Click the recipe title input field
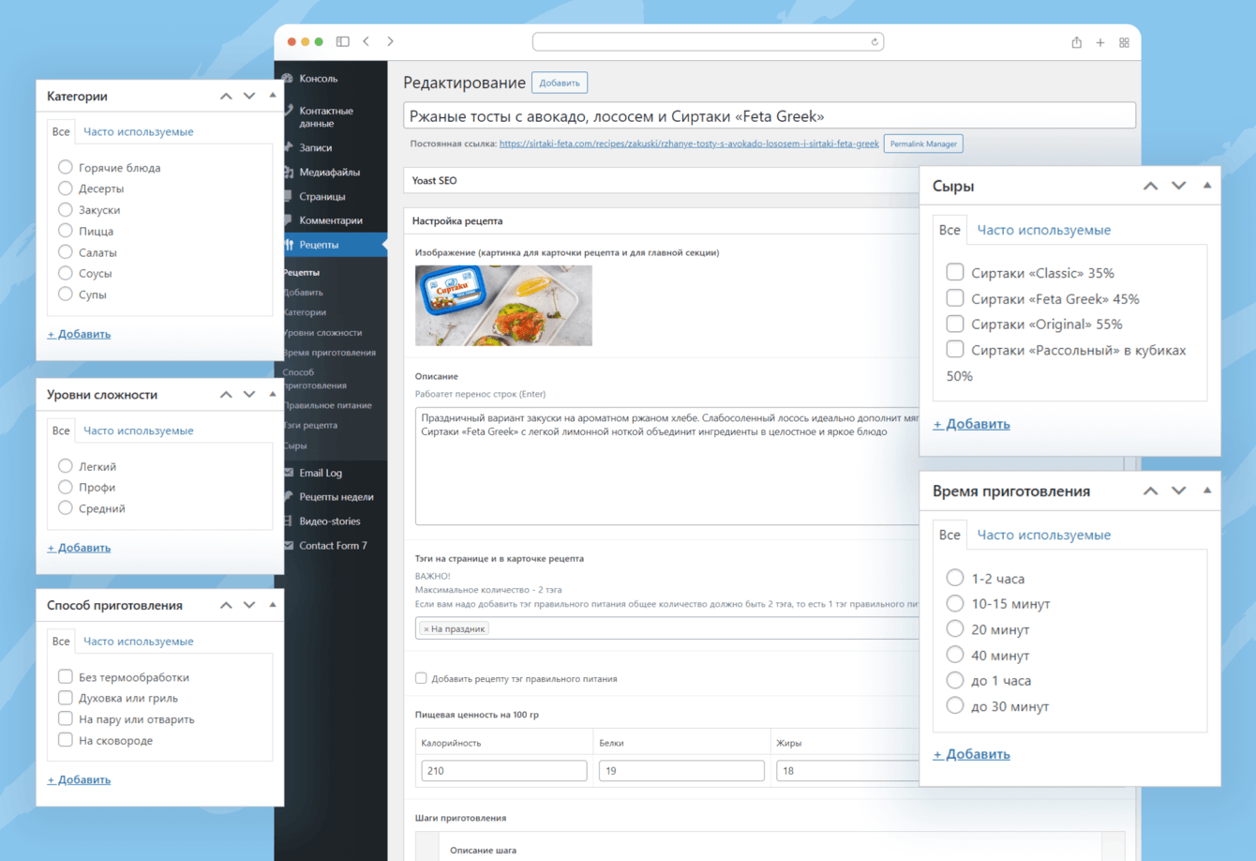The height and width of the screenshot is (861, 1256). coord(770,116)
